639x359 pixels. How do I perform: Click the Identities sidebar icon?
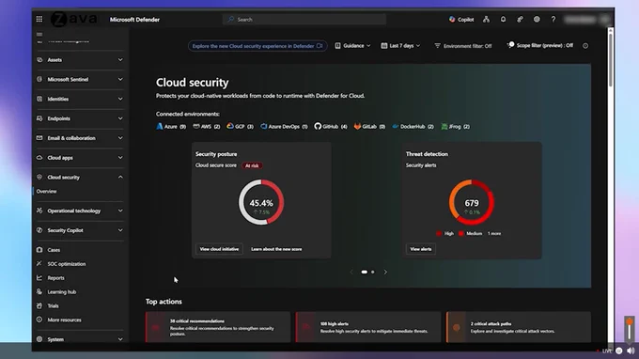pyautogui.click(x=39, y=99)
